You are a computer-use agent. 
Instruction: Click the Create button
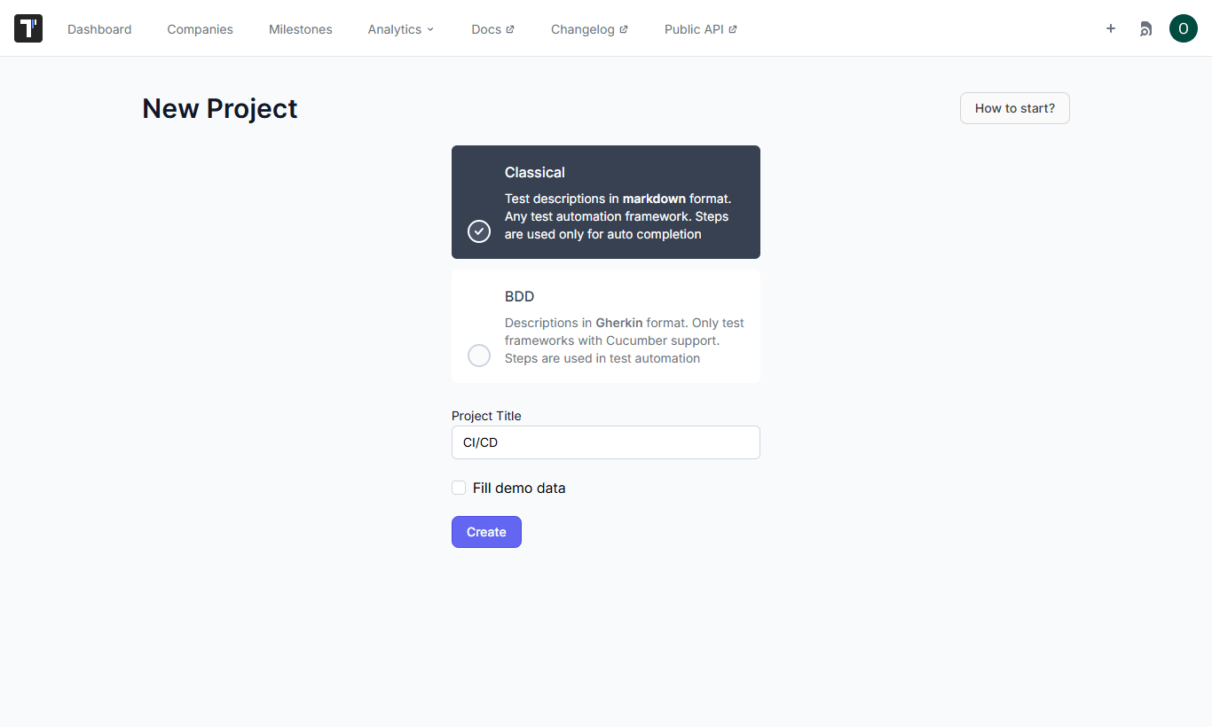point(486,532)
